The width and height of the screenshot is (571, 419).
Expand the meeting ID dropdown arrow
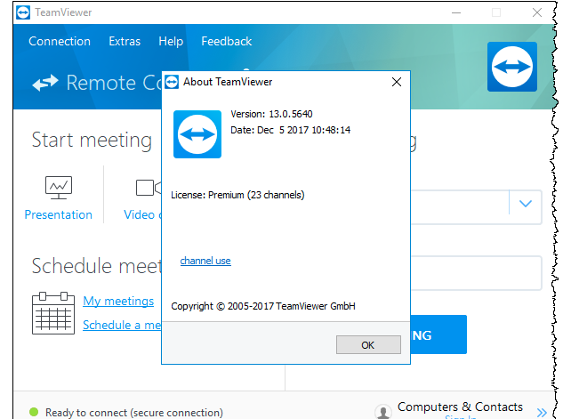coord(525,204)
